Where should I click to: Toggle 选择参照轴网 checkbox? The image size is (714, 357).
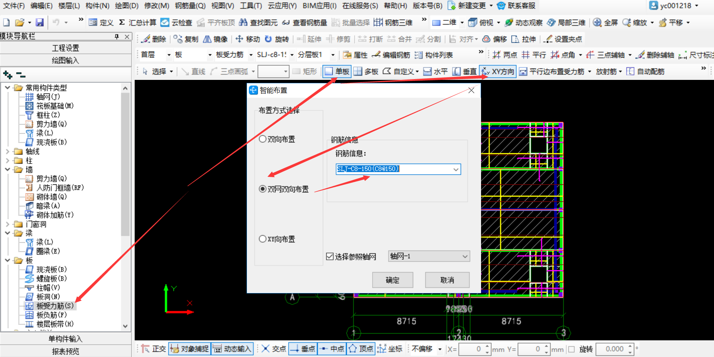(x=330, y=257)
